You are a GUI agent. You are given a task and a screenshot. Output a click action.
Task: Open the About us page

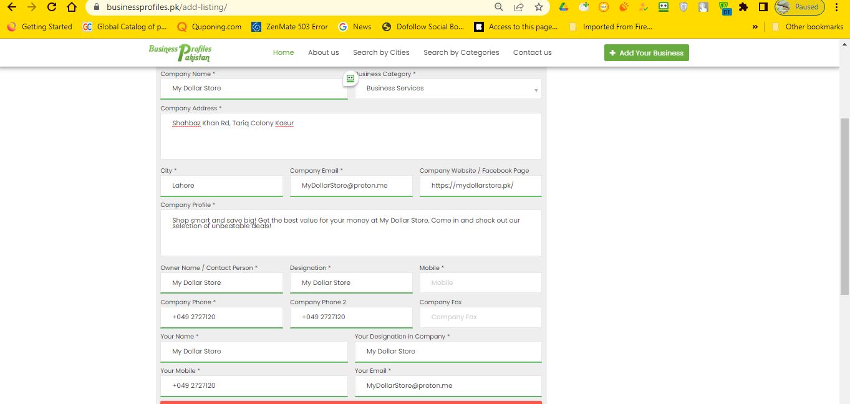coord(324,52)
